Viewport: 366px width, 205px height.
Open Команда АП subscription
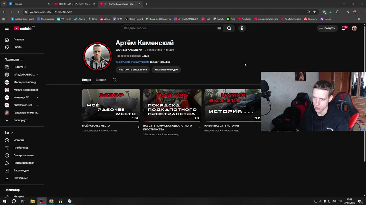(x=22, y=97)
